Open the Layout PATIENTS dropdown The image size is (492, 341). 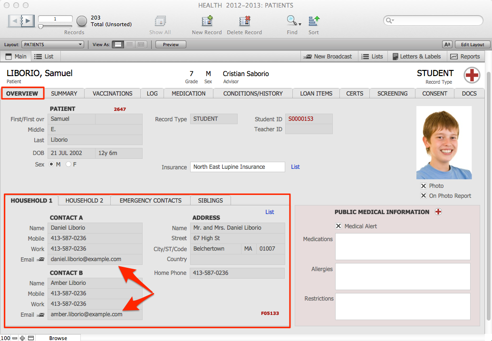coord(52,45)
